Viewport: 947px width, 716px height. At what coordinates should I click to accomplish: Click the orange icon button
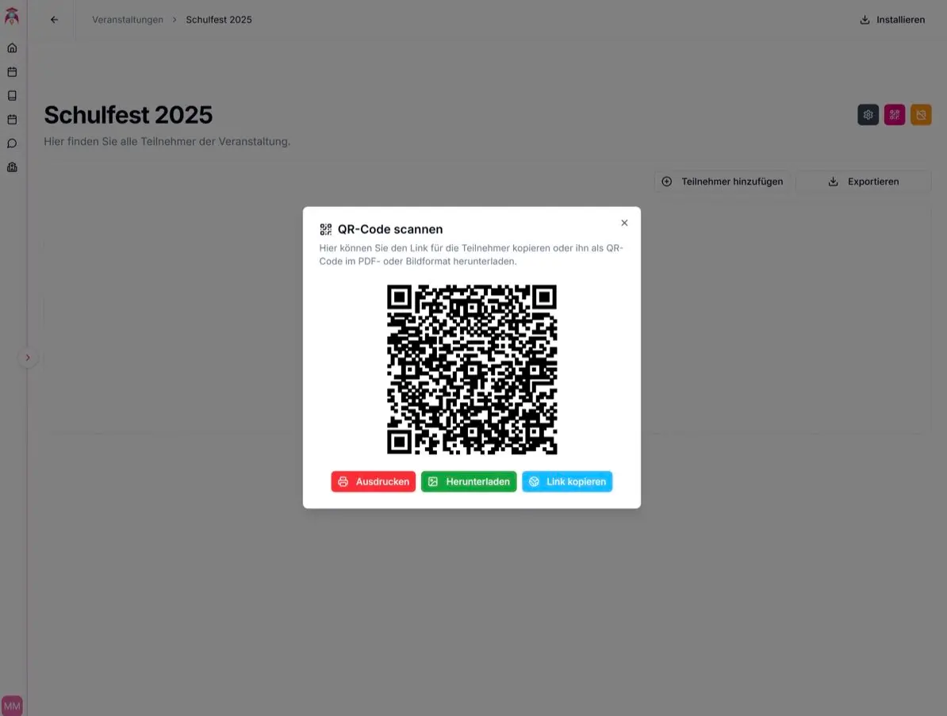click(x=921, y=115)
